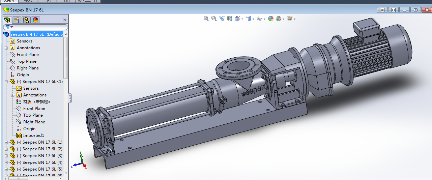Click inside the feature tree filter field
Viewport: 432px width, 180px height.
pos(35,27)
